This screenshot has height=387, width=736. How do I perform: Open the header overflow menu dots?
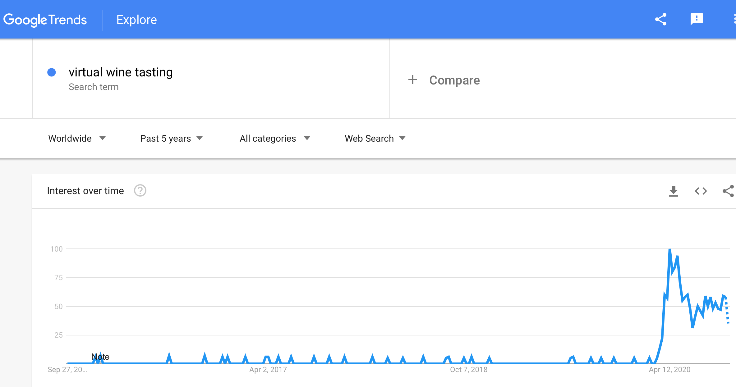[x=734, y=19]
